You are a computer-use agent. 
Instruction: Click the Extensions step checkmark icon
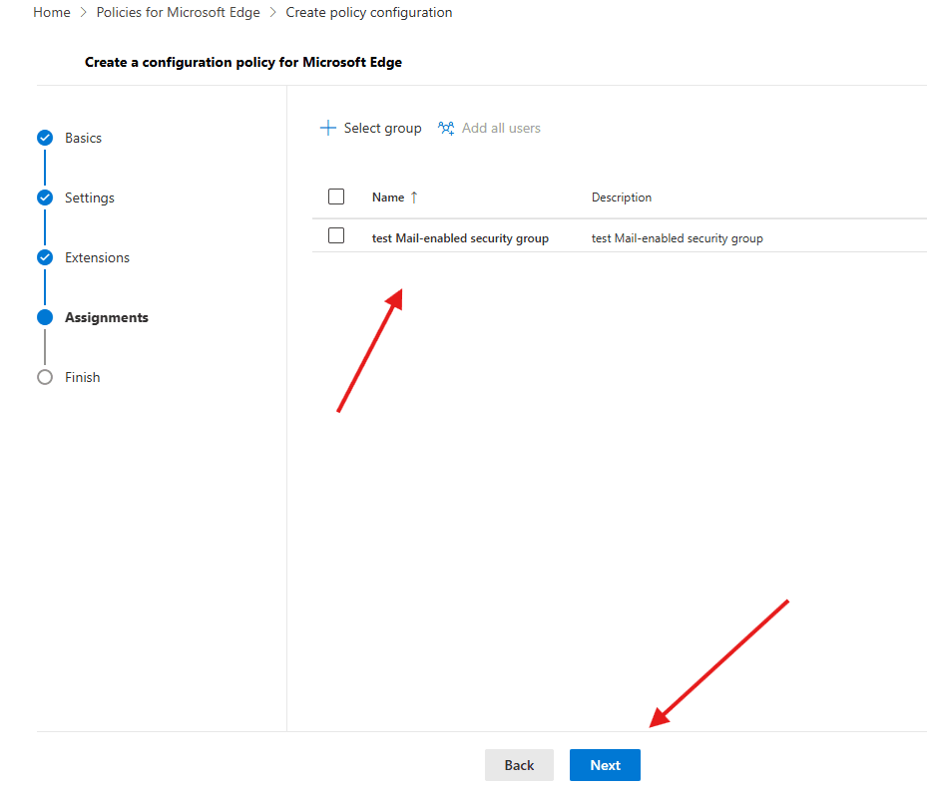(x=45, y=257)
